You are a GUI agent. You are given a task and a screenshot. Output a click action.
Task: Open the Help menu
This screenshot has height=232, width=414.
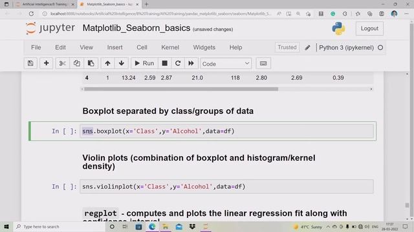(x=235, y=47)
